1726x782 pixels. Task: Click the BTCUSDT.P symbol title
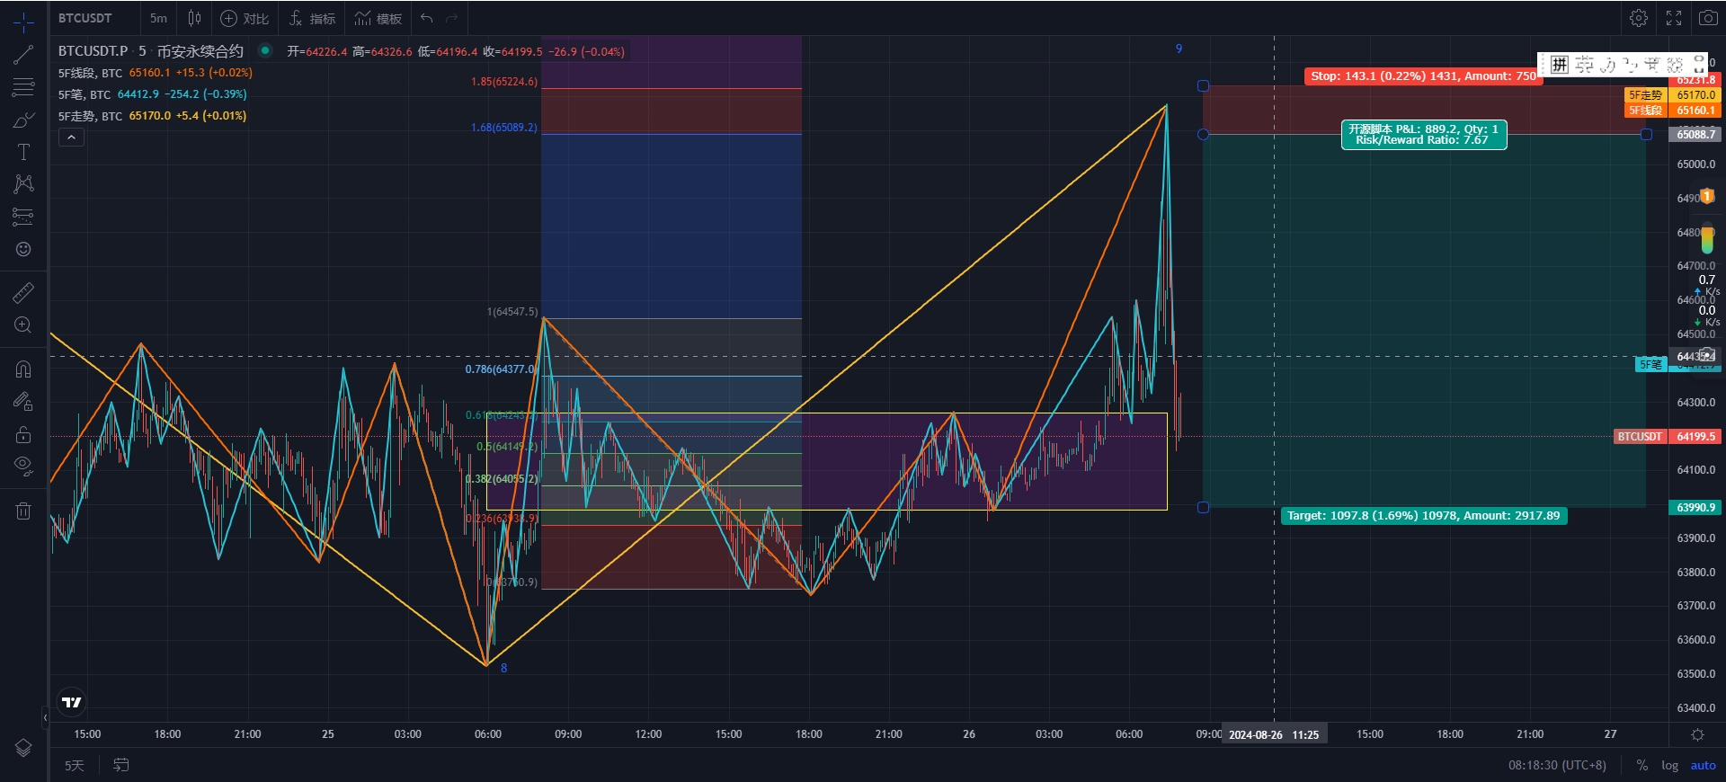[93, 51]
